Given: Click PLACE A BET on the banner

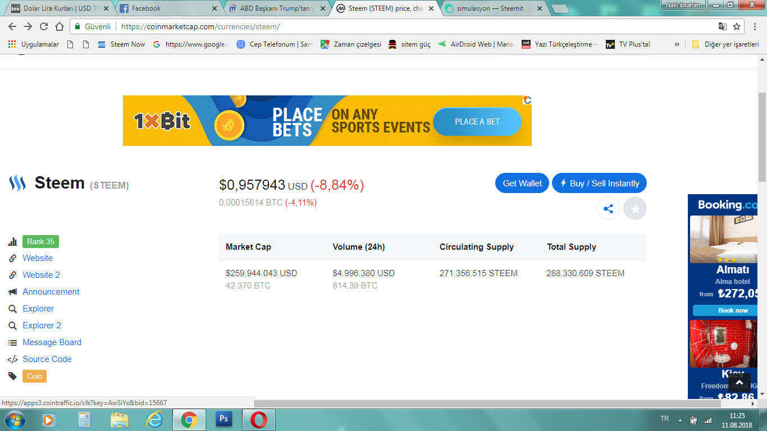Looking at the screenshot, I should (477, 122).
